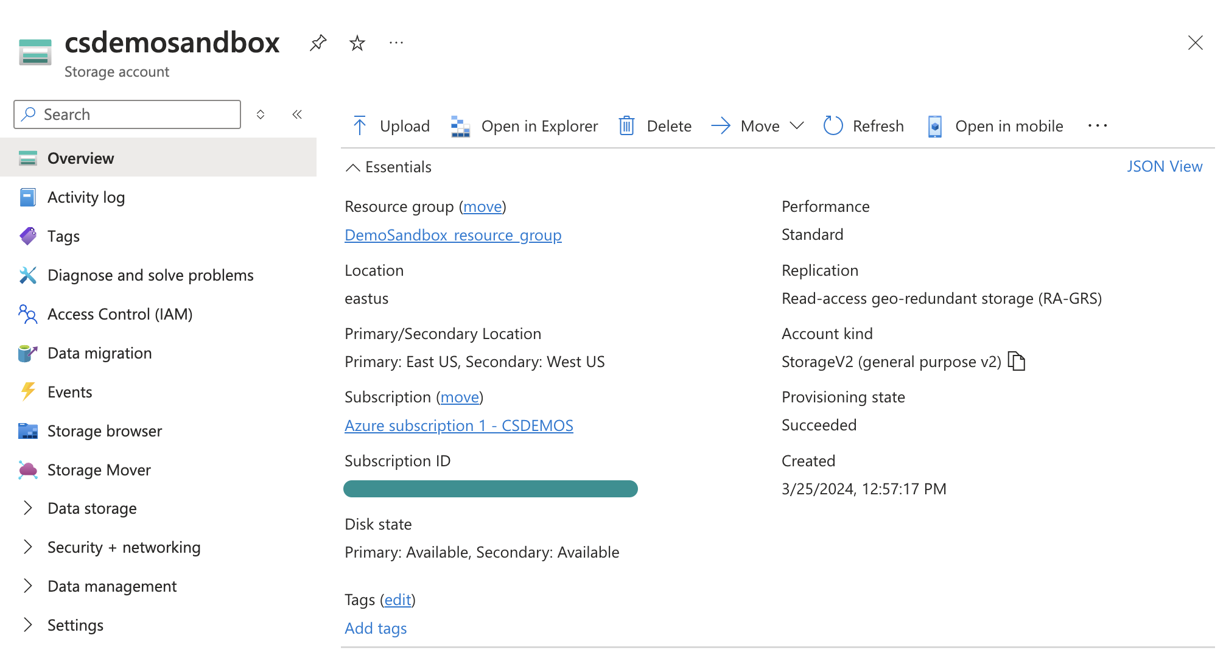
Task: Open the Move dropdown chevron
Action: pos(797,126)
